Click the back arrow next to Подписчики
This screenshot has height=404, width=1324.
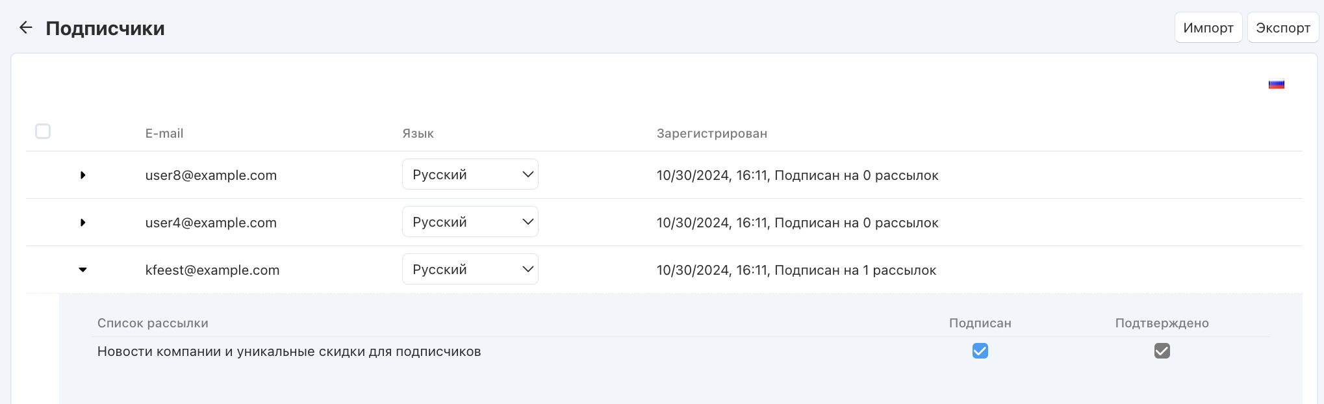point(26,27)
